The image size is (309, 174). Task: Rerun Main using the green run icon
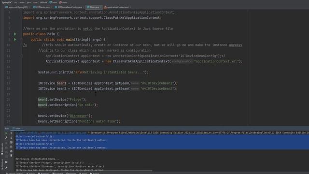[6, 133]
